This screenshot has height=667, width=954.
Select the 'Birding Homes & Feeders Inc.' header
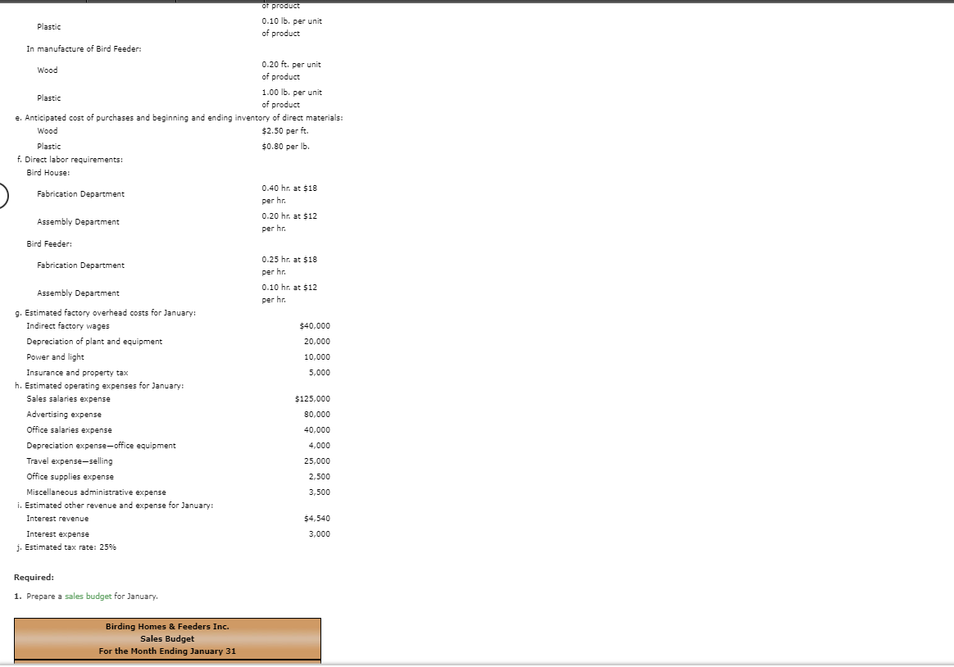(167, 626)
